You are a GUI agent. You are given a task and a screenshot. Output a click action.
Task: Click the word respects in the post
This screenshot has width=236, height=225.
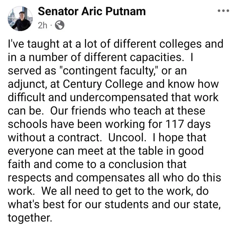tap(29, 178)
